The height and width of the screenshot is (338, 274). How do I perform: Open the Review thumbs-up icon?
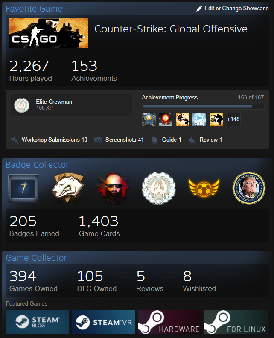pyautogui.click(x=192, y=140)
